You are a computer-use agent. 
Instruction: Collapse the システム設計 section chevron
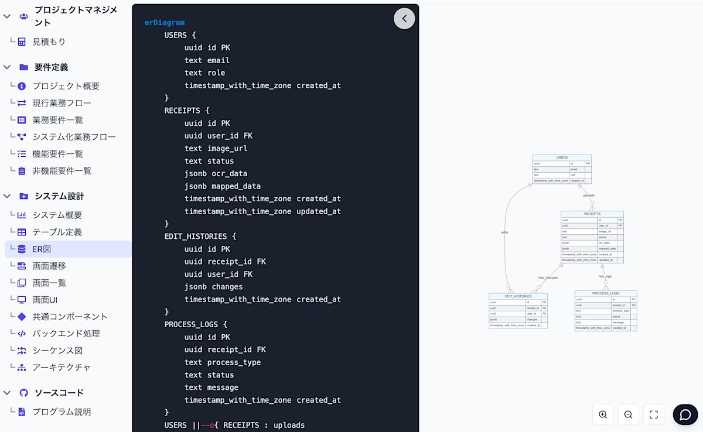click(7, 196)
